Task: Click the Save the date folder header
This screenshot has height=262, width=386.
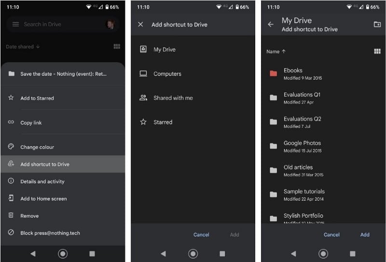Action: pyautogui.click(x=63, y=74)
